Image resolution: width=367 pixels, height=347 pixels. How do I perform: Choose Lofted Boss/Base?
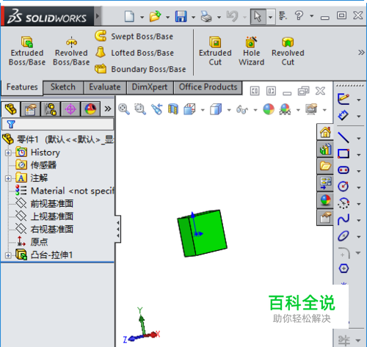[134, 53]
